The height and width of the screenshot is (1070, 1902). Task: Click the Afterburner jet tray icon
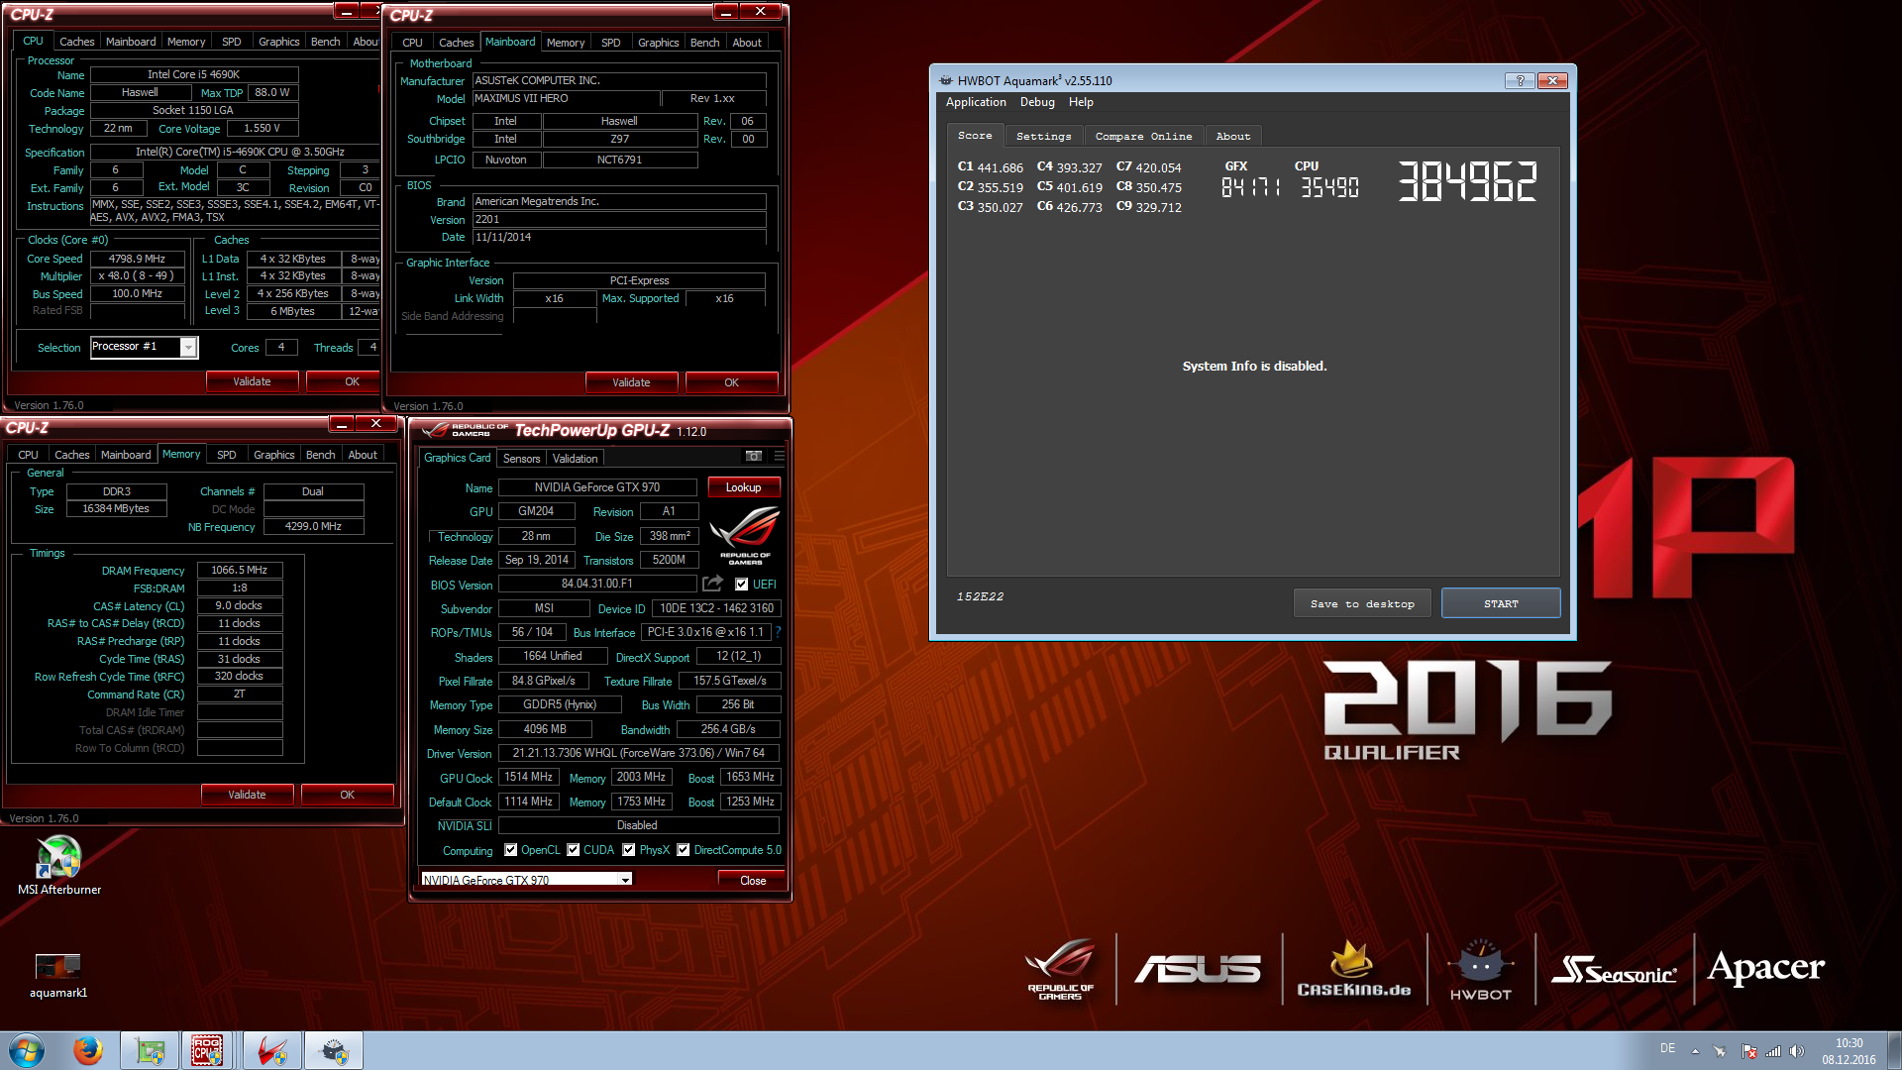(1721, 1051)
